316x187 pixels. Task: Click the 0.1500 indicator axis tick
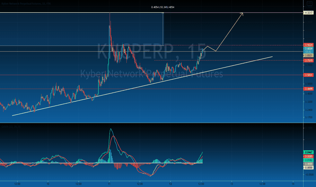click(309, 128)
